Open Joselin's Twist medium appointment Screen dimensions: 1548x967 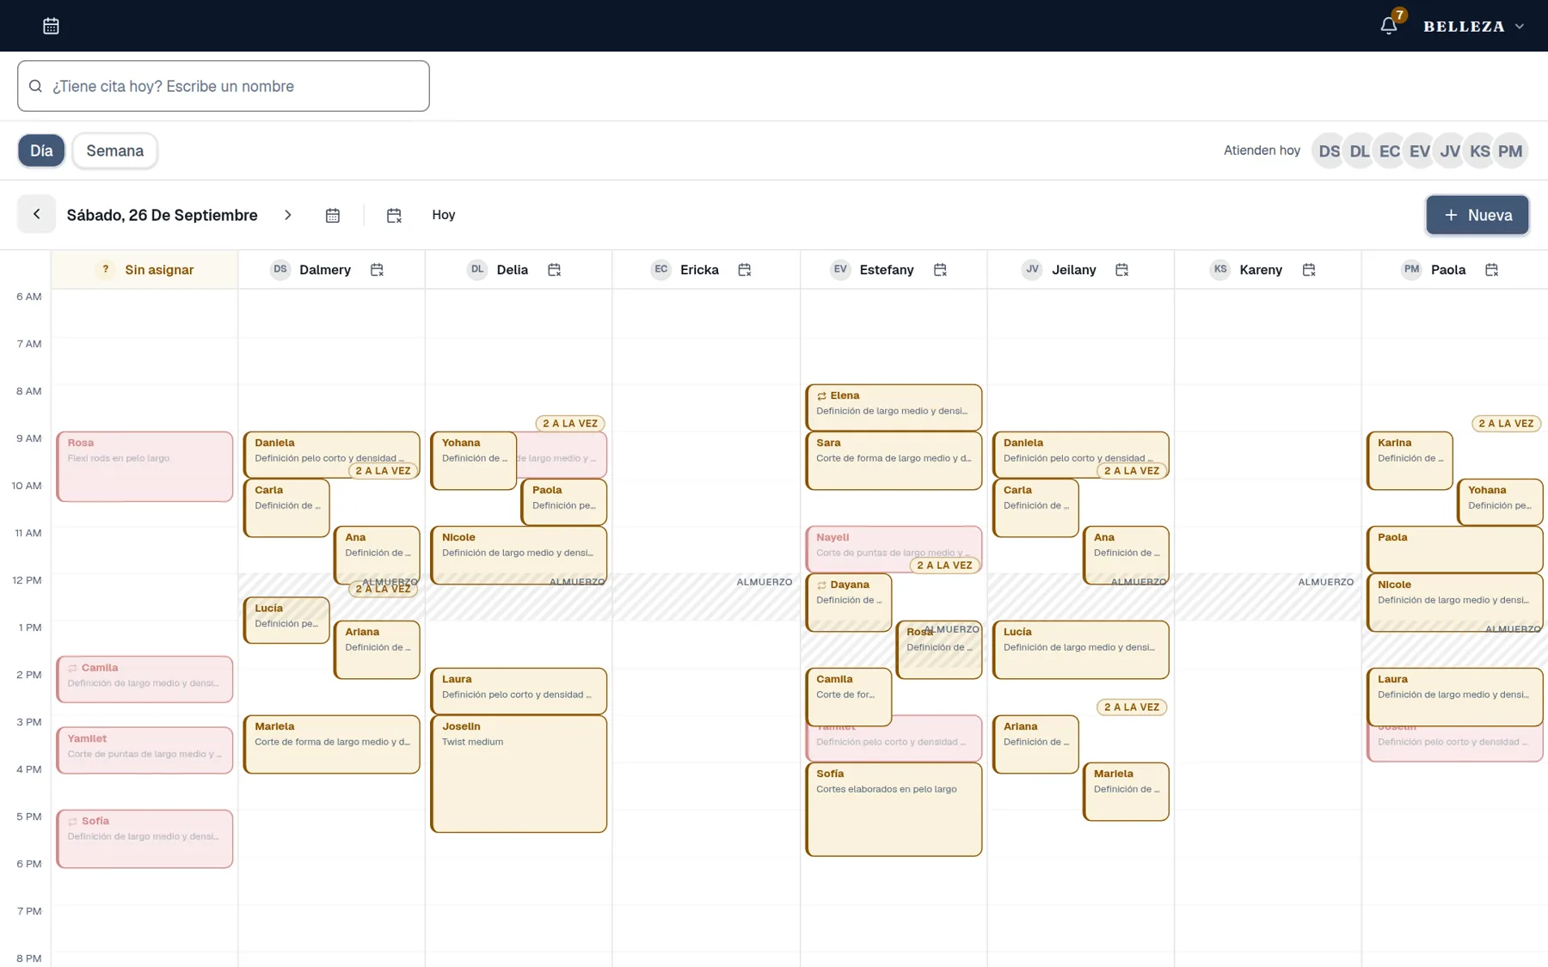[519, 774]
